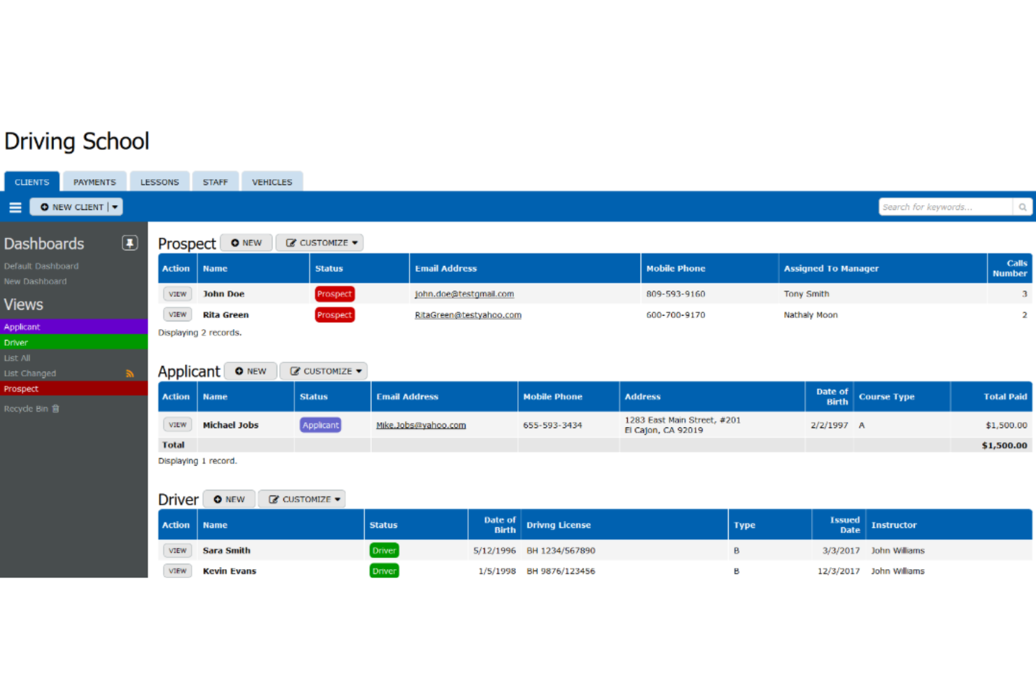Click the search magnifier icon
1036x691 pixels.
pos(1023,207)
